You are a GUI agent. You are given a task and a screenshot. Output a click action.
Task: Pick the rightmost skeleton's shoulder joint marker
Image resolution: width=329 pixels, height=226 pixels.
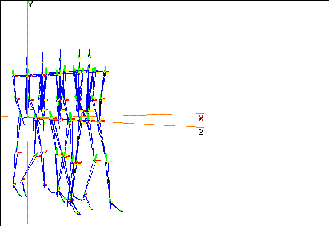106,71
